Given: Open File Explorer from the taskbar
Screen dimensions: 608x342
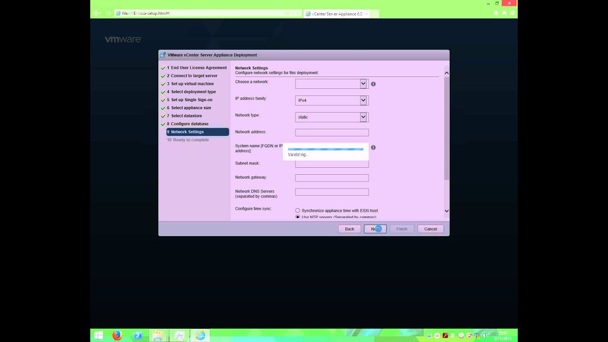Looking at the screenshot, I should coord(158,335).
